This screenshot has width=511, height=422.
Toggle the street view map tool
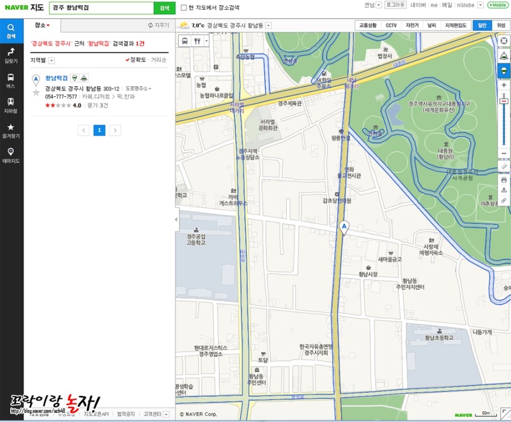point(504,71)
